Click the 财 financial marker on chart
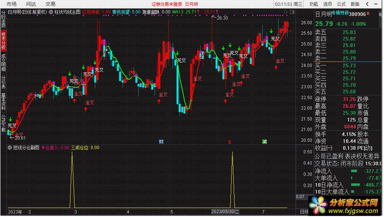384x217 pixels. pyautogui.click(x=161, y=142)
